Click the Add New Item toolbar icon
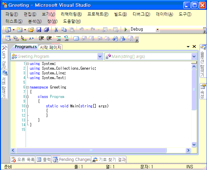Viewport: 207px width, 170px height. tap(20, 30)
